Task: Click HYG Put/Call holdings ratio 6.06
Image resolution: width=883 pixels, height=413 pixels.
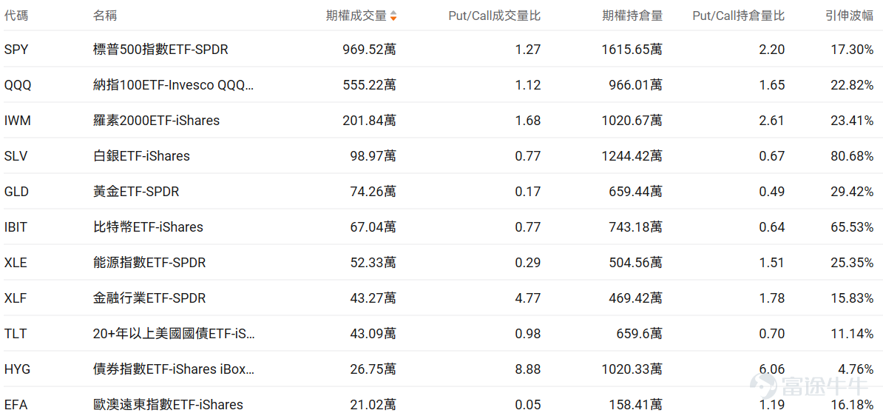Action: (x=771, y=369)
